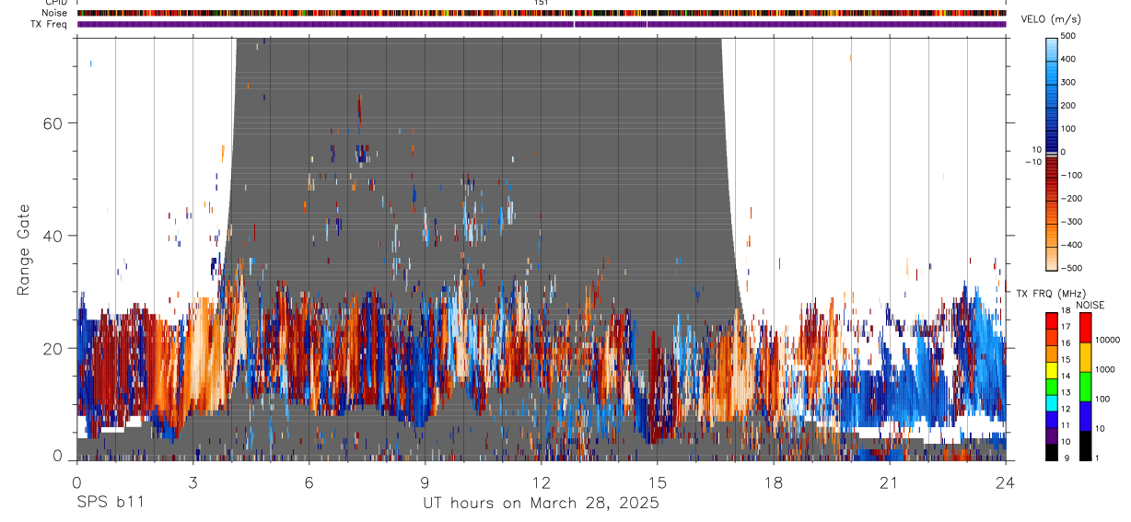Screen dimensions: 1131x522
Task: Click x-axis hour tick label '3'
Action: coord(192,481)
